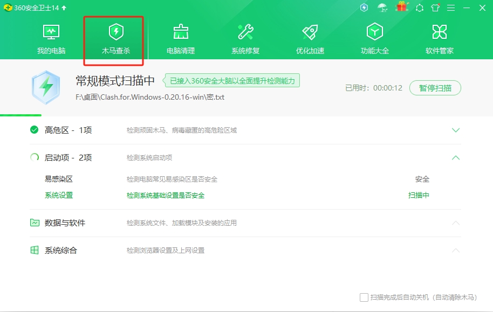Image resolution: width=493 pixels, height=312 pixels.
Task: Open the gift box promotion icon
Action: click(x=402, y=8)
